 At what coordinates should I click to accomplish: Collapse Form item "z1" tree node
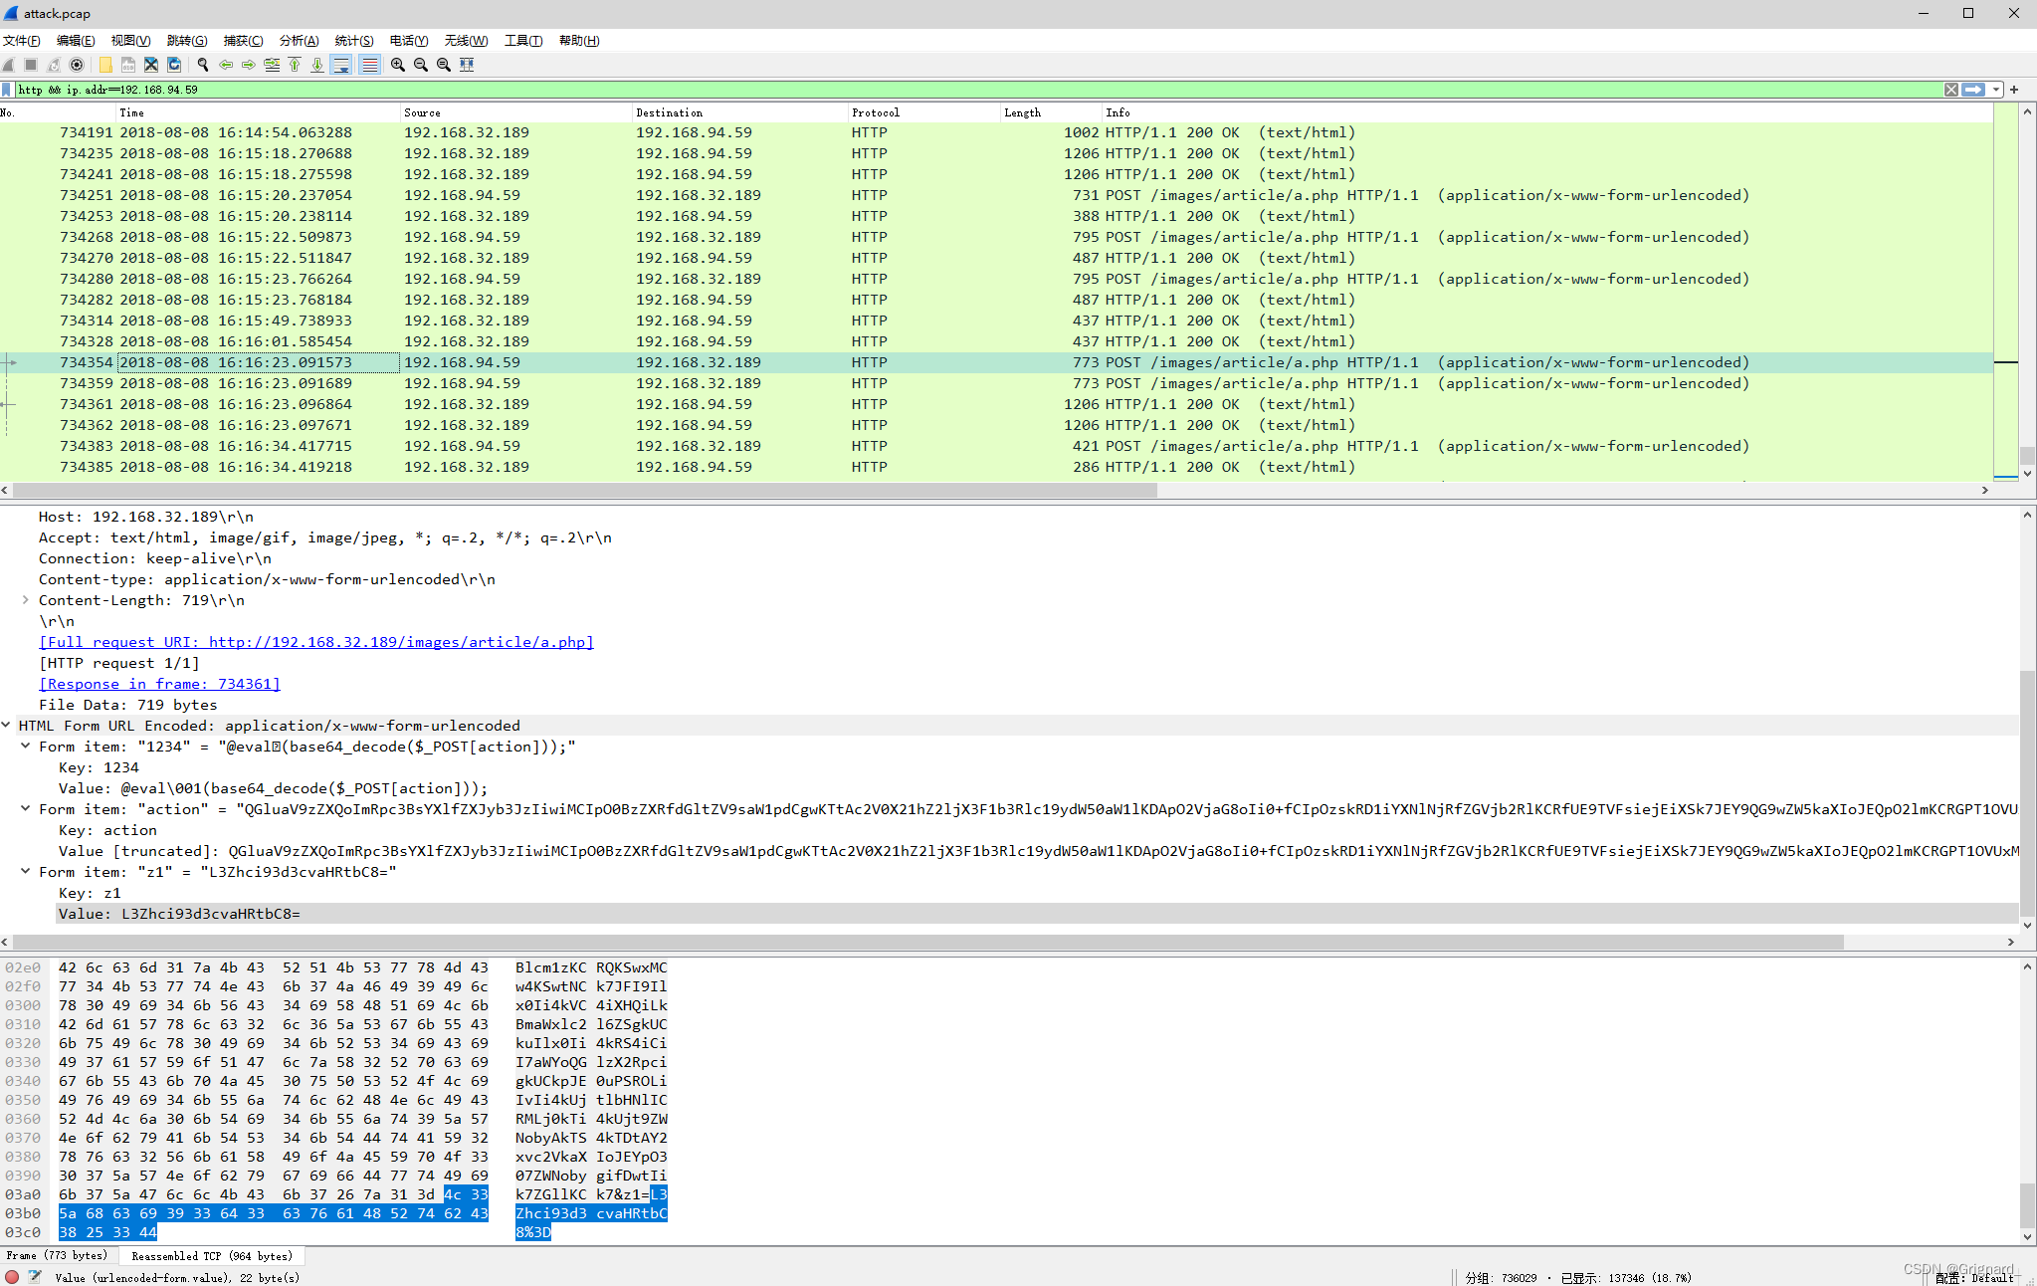click(x=25, y=872)
